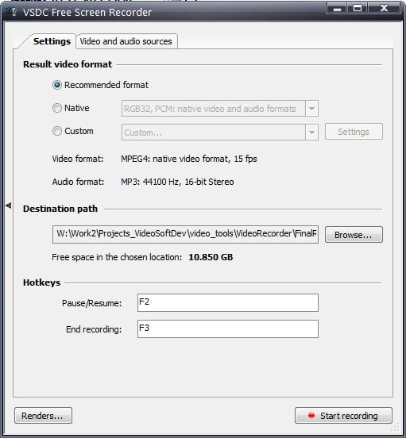Choose the Native format radio button
The height and width of the screenshot is (438, 406).
57,108
